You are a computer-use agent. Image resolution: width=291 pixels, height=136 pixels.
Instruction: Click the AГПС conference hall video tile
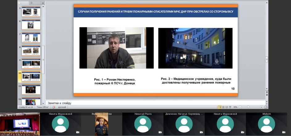pos(20,124)
